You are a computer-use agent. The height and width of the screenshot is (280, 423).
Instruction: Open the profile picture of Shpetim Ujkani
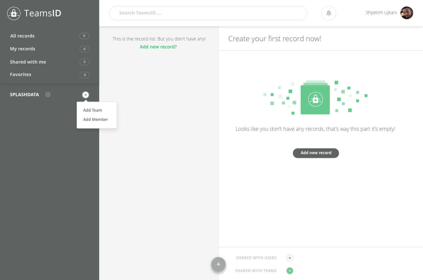pos(407,13)
